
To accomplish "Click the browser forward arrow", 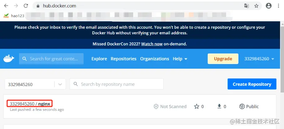I will tap(16, 6).
